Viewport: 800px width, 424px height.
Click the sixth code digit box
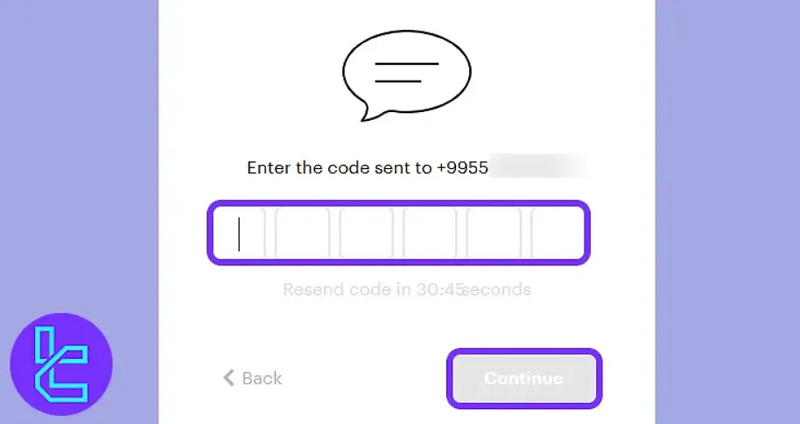pos(556,233)
